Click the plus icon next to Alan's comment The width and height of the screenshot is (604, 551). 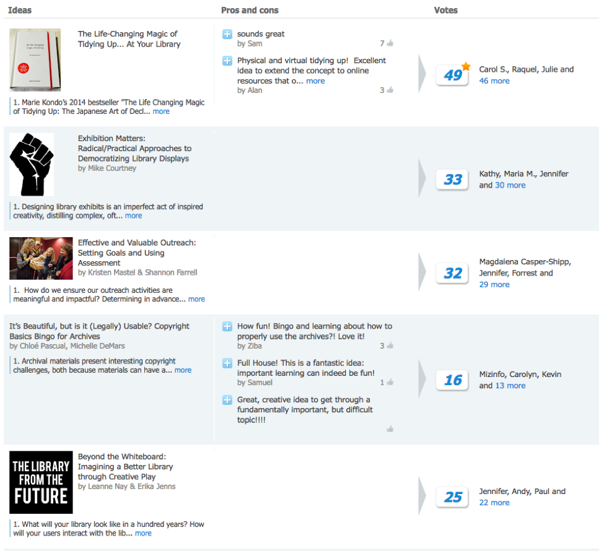(227, 61)
